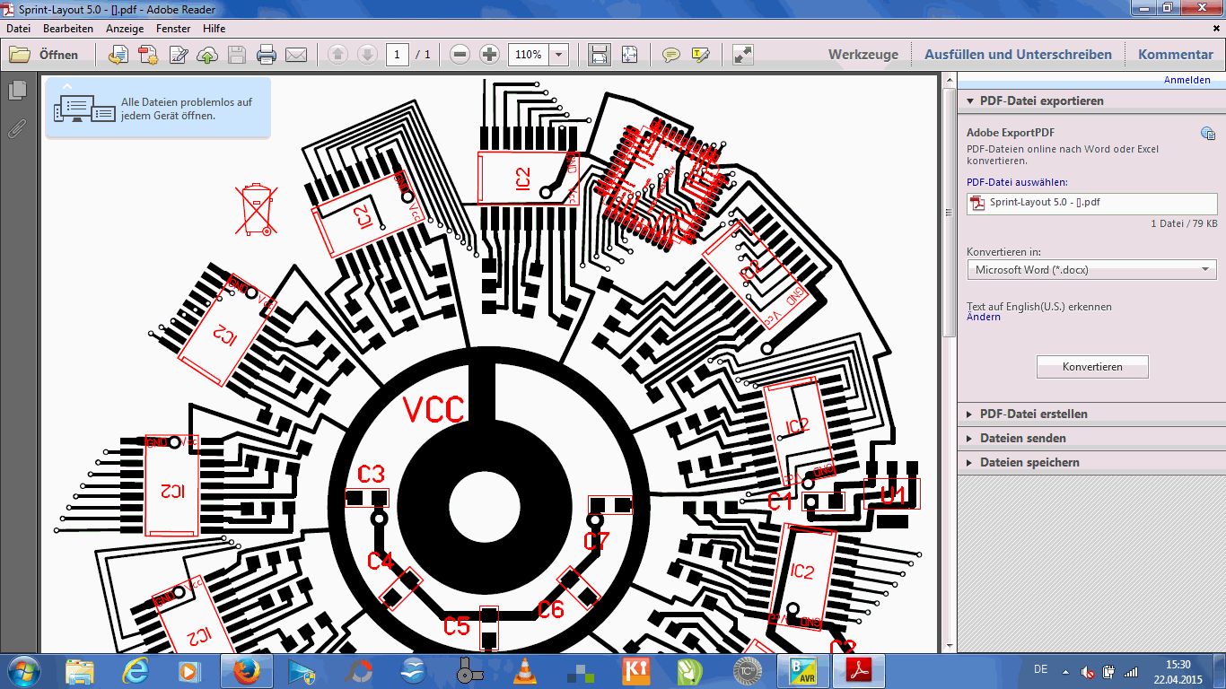Open the Fenster menu
The image size is (1226, 689).
tap(173, 29)
